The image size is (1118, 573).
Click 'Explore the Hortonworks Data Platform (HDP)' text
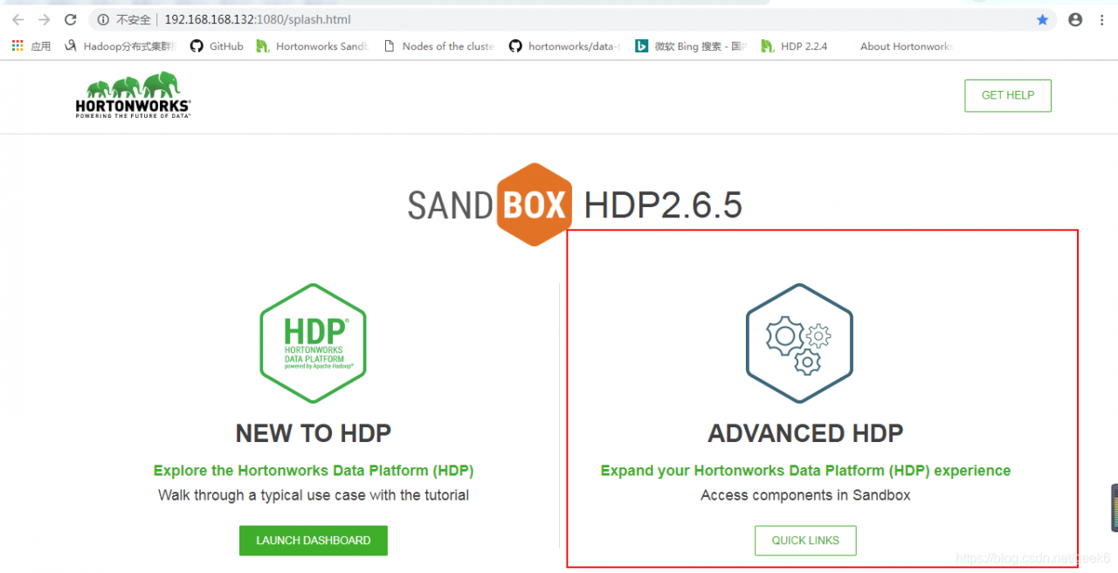click(314, 471)
